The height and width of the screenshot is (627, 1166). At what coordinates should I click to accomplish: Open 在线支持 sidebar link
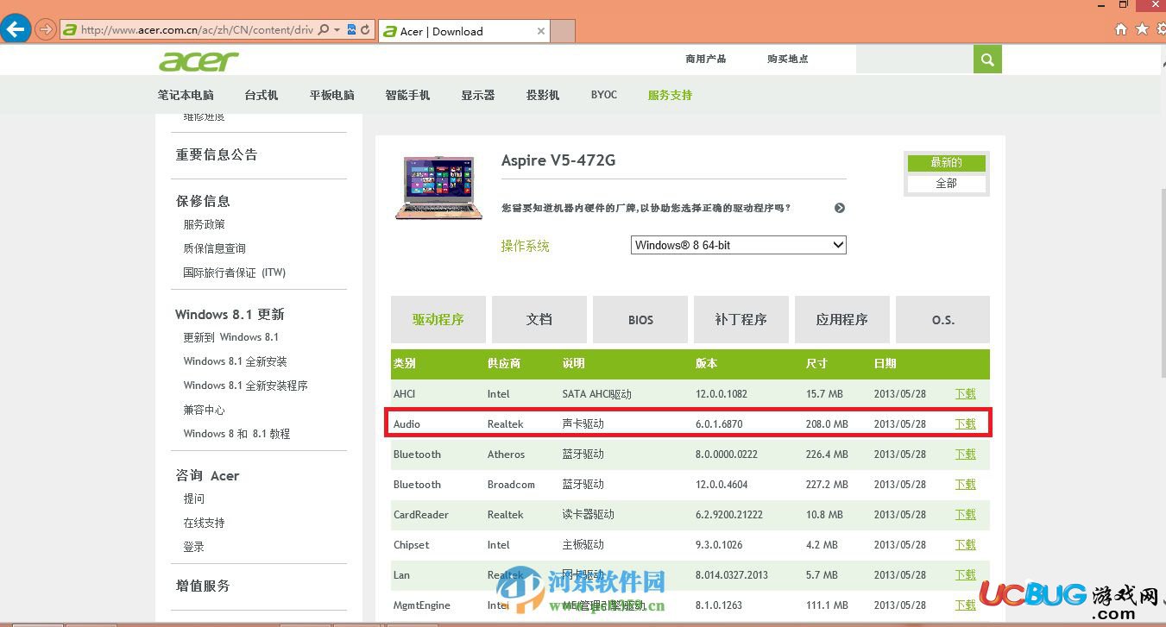click(204, 523)
